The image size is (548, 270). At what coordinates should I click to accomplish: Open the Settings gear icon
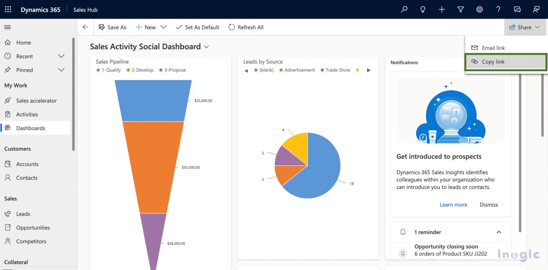point(479,9)
